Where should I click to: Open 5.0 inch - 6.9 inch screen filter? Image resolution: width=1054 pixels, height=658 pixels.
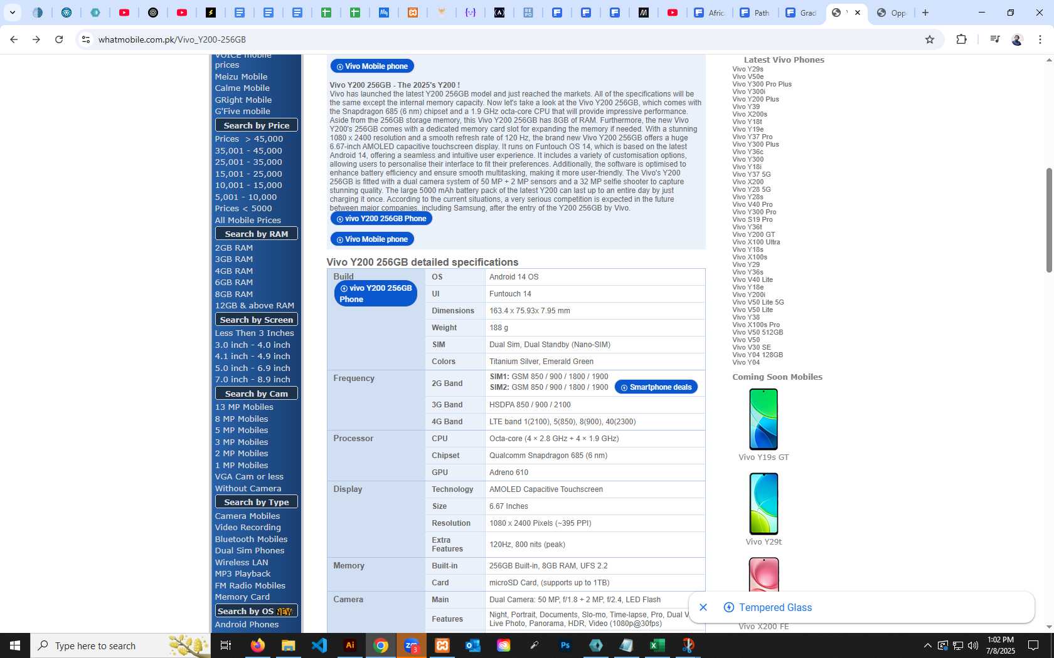(x=252, y=368)
